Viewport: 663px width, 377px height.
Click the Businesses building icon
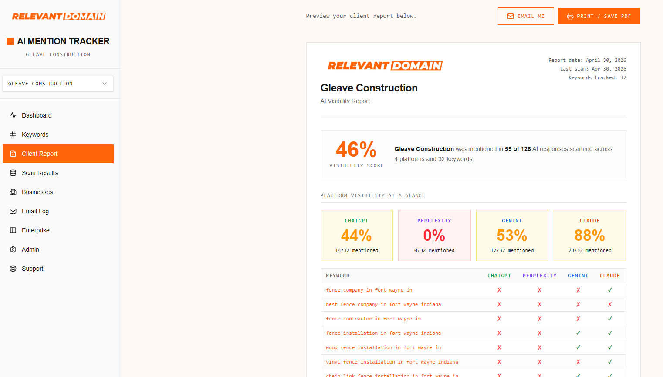[13, 192]
